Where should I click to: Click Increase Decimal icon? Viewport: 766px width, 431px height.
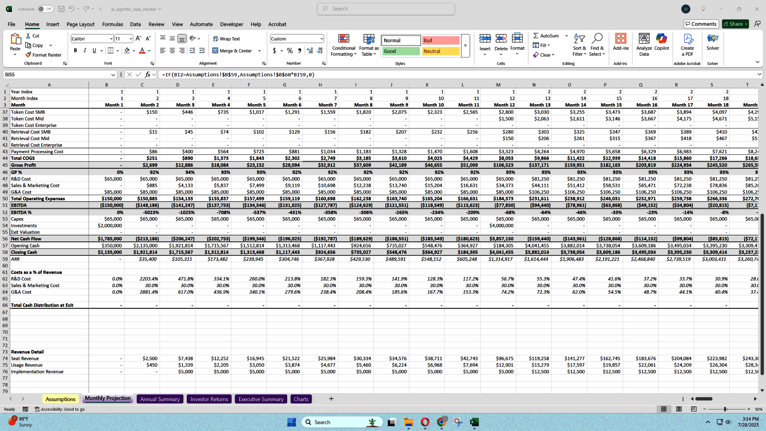tap(310, 51)
